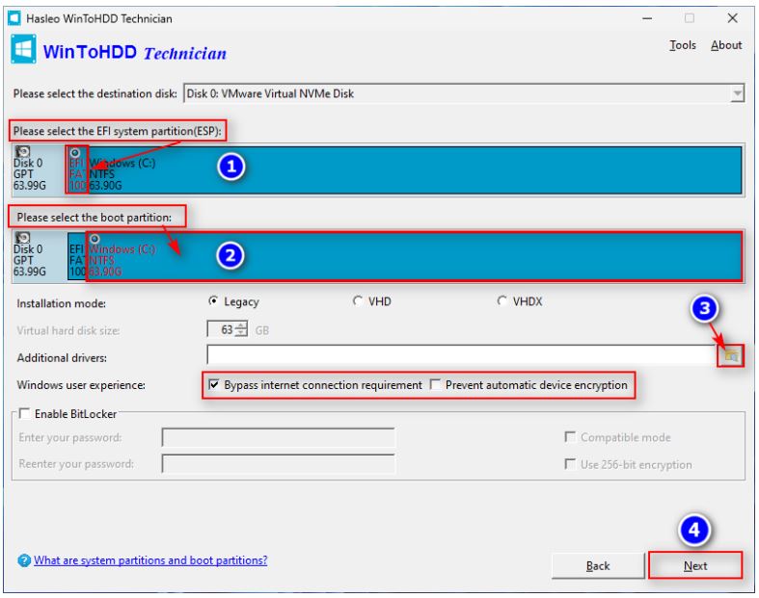Enable Prevent automatic device encryption
The height and width of the screenshot is (598, 759).
436,385
